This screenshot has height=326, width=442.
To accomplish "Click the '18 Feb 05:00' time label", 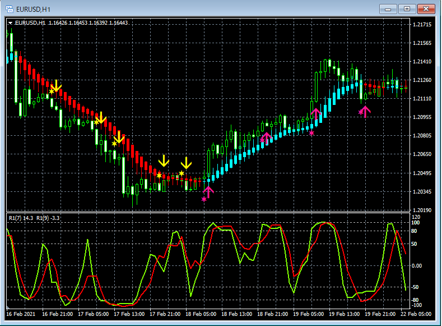I will coord(201,314).
